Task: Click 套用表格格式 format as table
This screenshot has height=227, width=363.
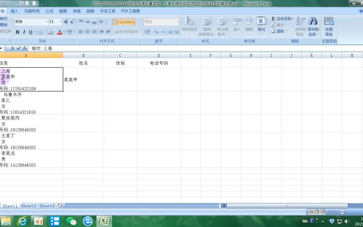Action: coord(207,26)
